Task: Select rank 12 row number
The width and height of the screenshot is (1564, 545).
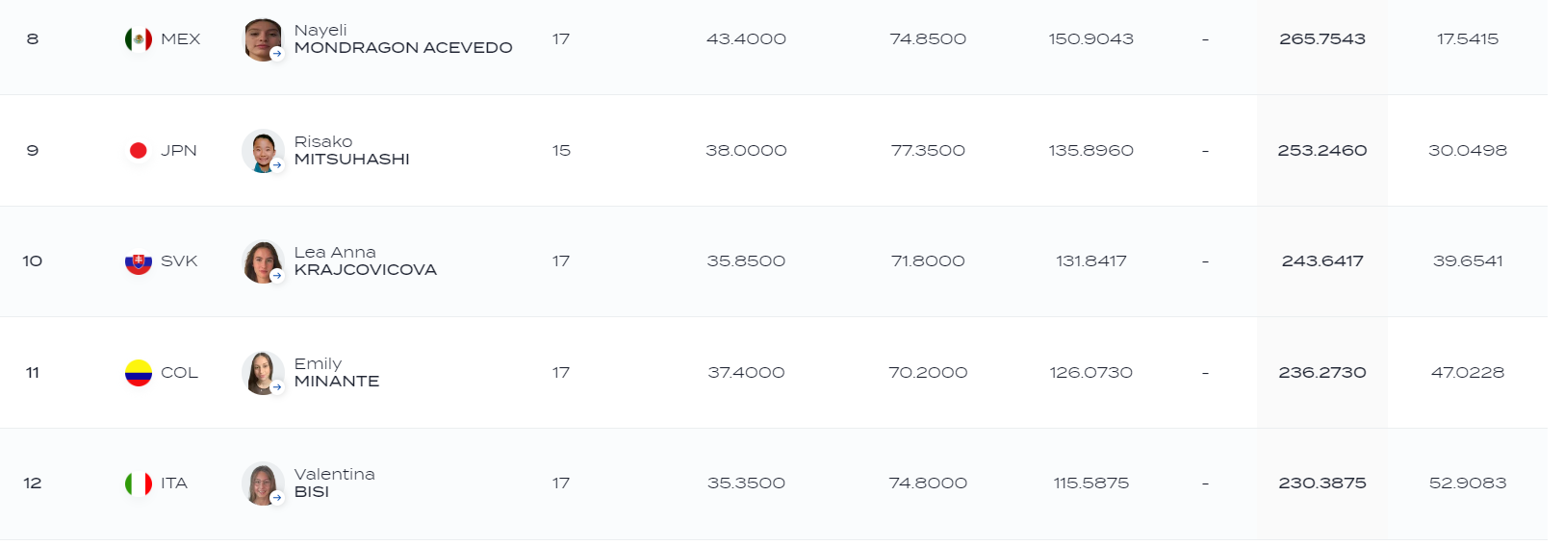Action: coord(33,483)
